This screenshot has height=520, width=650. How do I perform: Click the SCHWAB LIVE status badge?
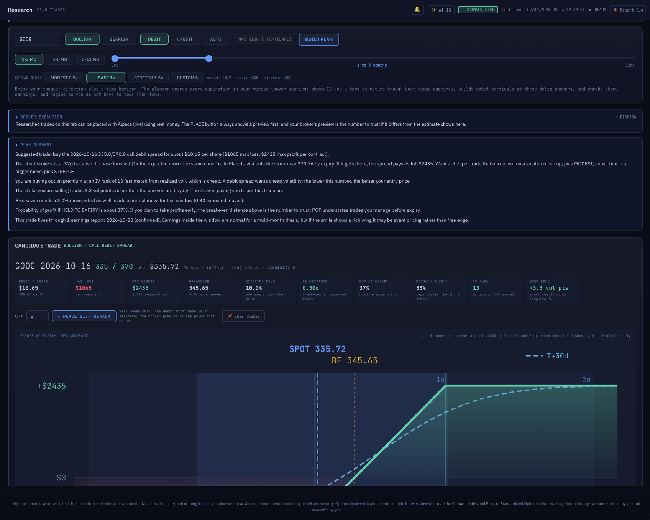click(478, 10)
